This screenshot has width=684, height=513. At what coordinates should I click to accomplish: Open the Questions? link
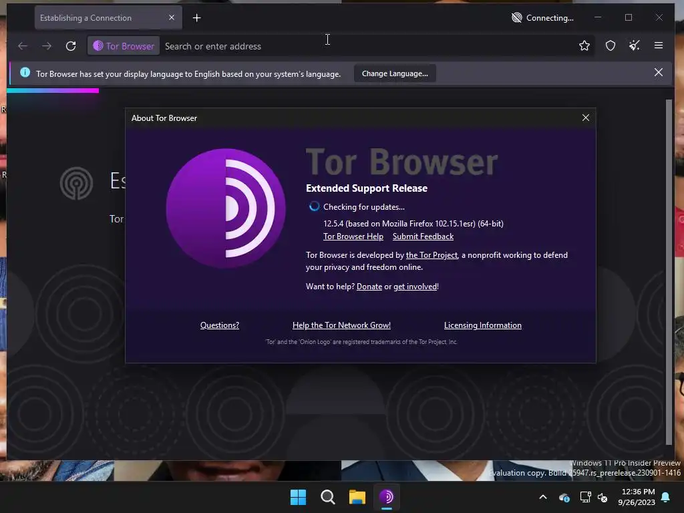pos(219,325)
